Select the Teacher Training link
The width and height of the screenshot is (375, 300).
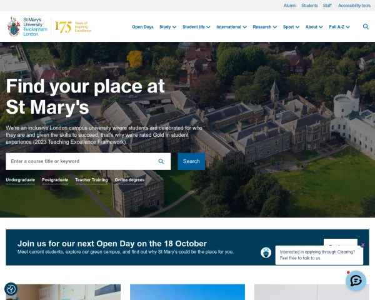coord(91,180)
